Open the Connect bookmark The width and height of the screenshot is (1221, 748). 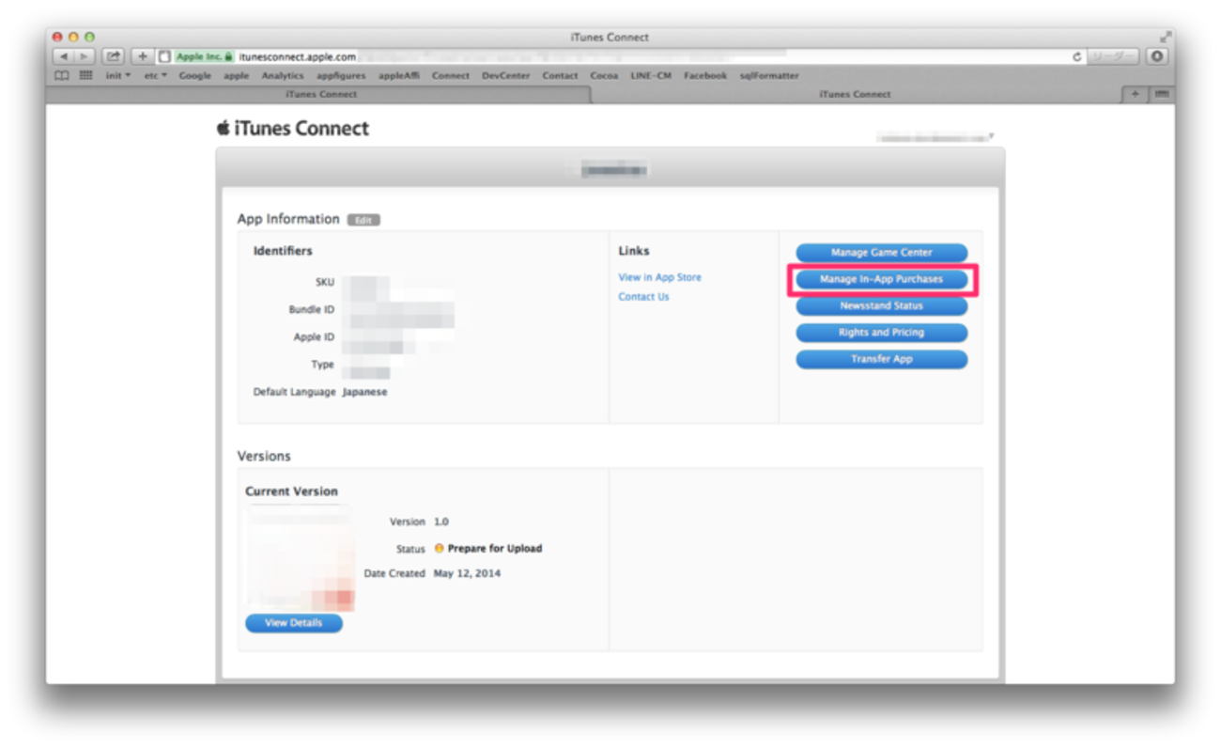click(451, 75)
